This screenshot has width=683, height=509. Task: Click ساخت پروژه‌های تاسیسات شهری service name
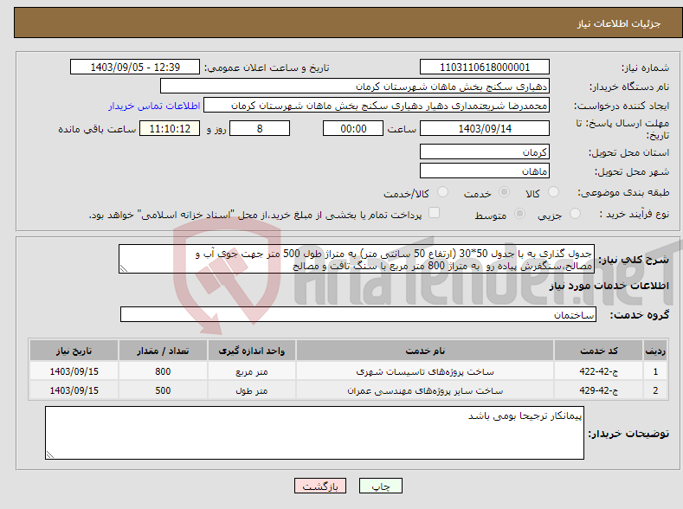pos(425,371)
